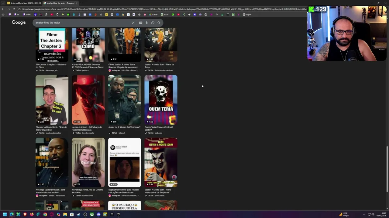Open File Explorer from the taskbar

pyautogui.click(x=65, y=215)
